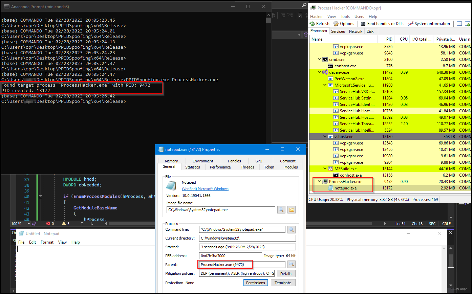Image resolution: width=472 pixels, height=294 pixels.
Task: Click ProcessHacker.exe icon in process tree
Action: [x=325, y=182]
